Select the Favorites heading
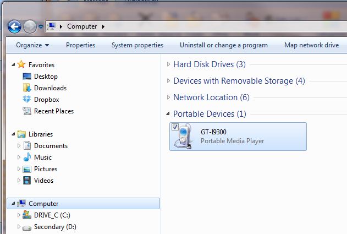 click(41, 65)
